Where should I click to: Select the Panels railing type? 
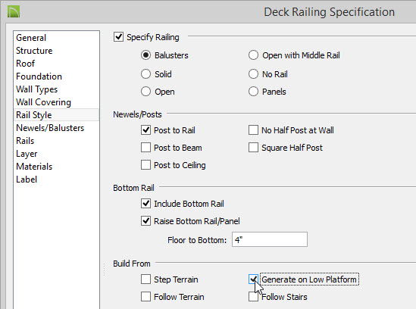pyautogui.click(x=253, y=92)
